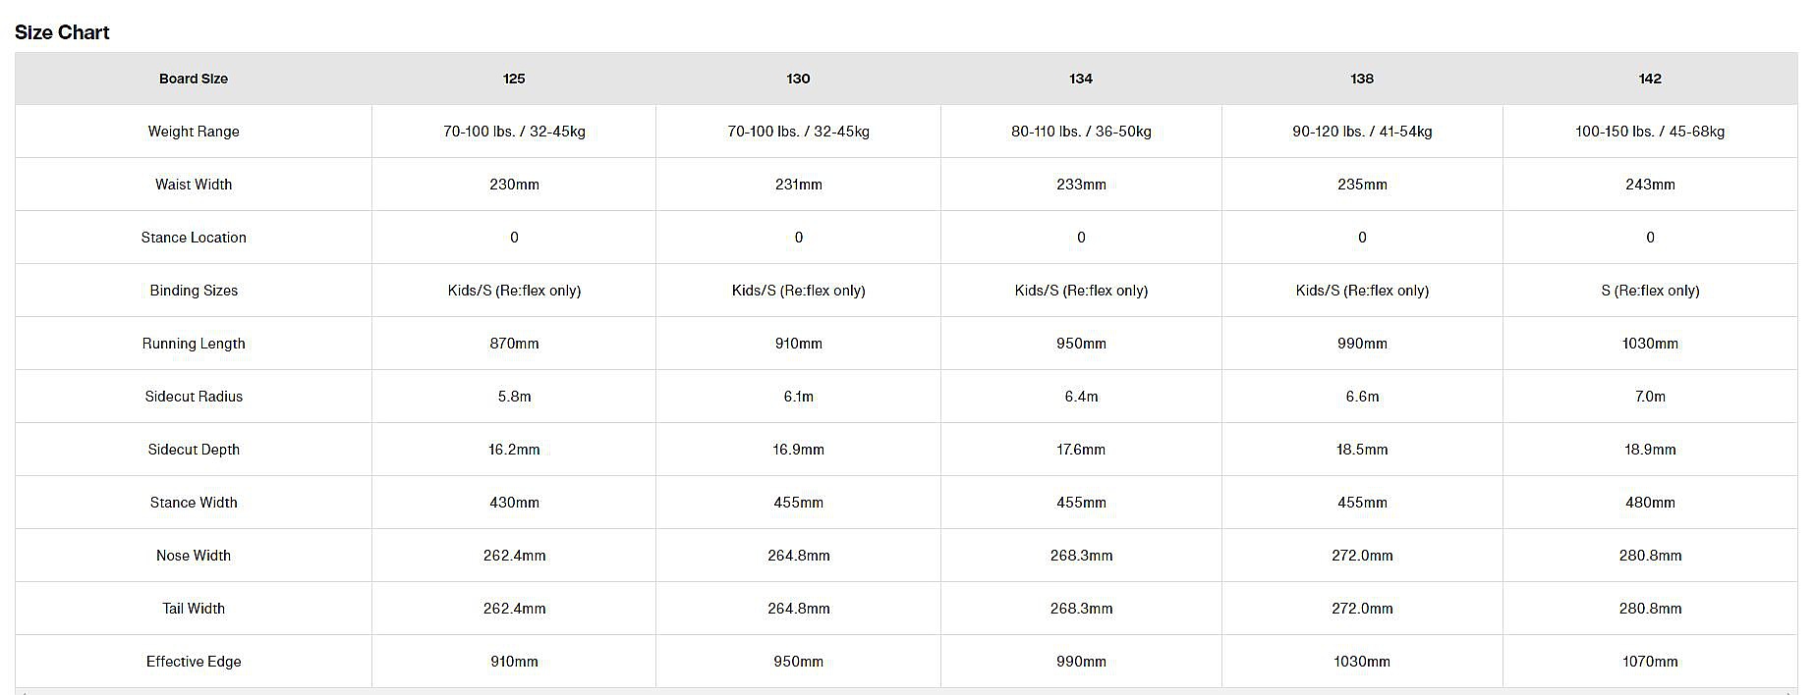Click the 125 board size column header
The image size is (1815, 695).
tap(514, 79)
